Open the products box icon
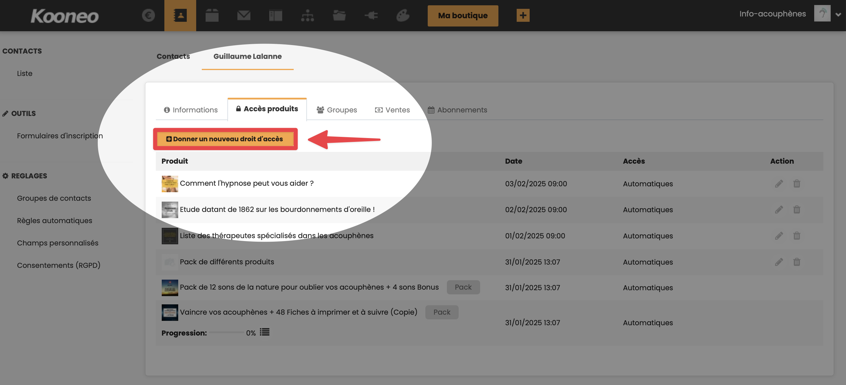 point(212,15)
